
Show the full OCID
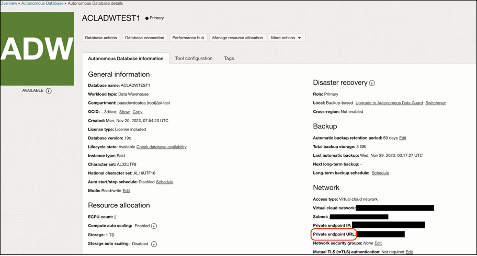(x=124, y=112)
